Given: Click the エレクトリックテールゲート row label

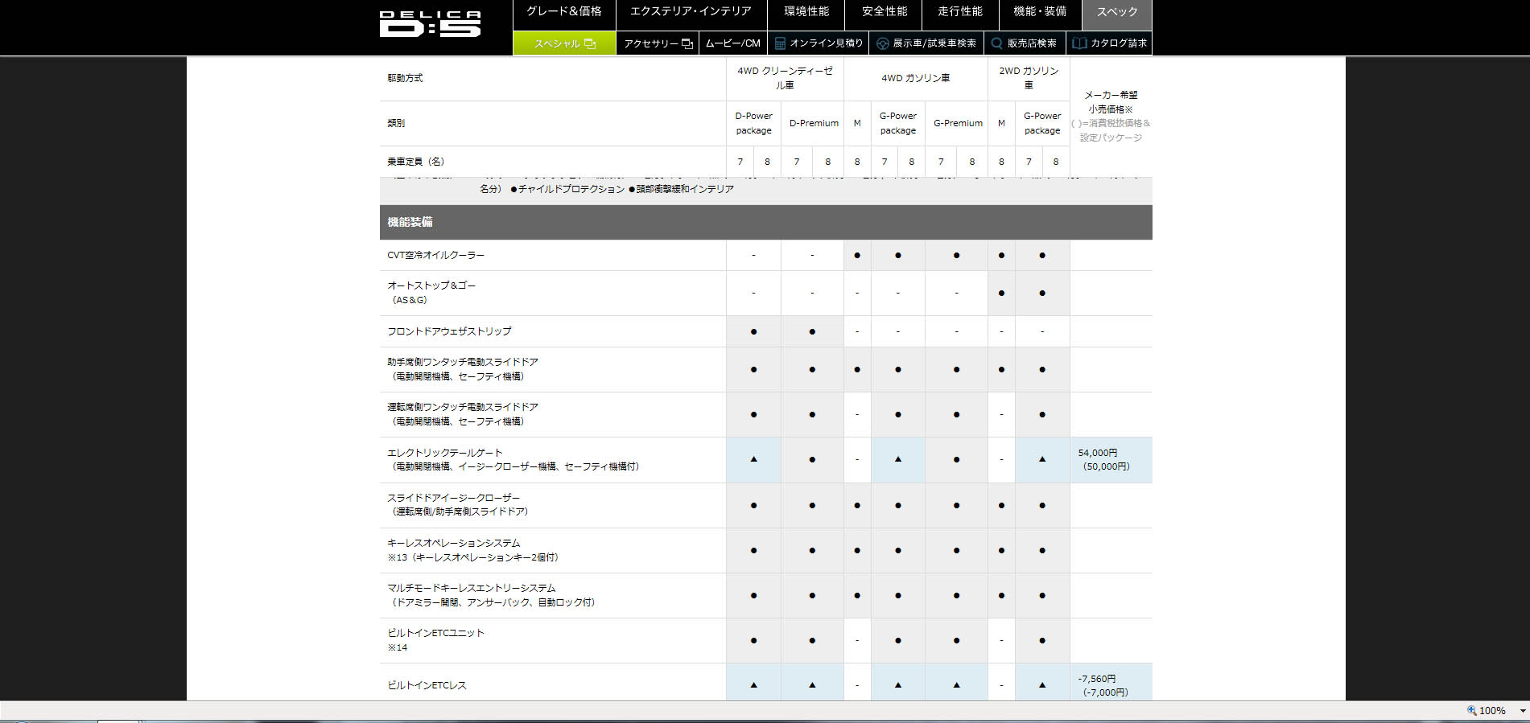Looking at the screenshot, I should (x=513, y=460).
